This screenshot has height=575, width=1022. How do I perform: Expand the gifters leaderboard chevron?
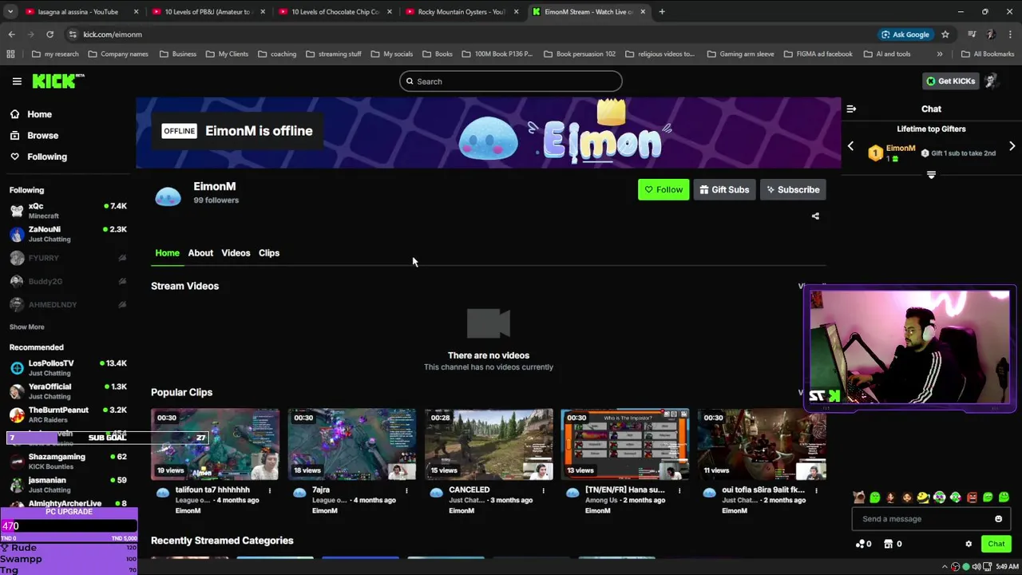931,174
